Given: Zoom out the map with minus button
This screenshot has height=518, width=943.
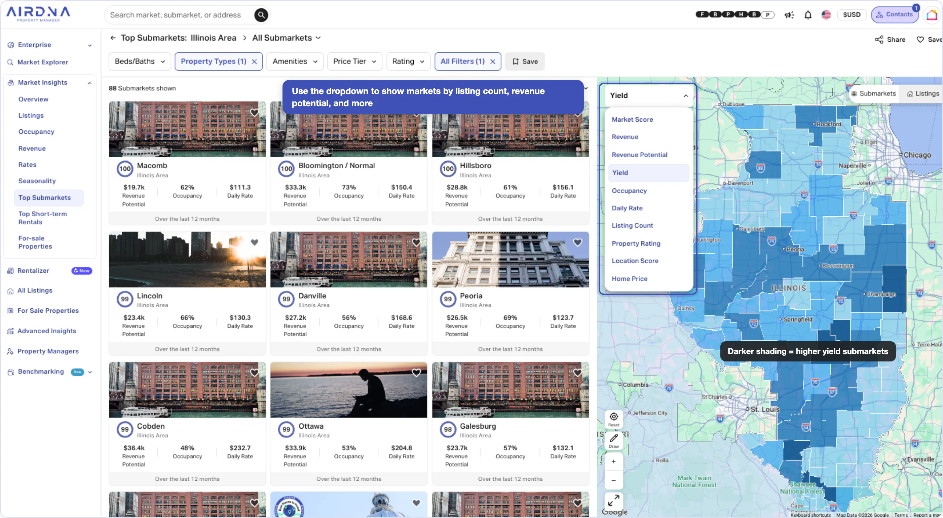Looking at the screenshot, I should click(x=613, y=480).
